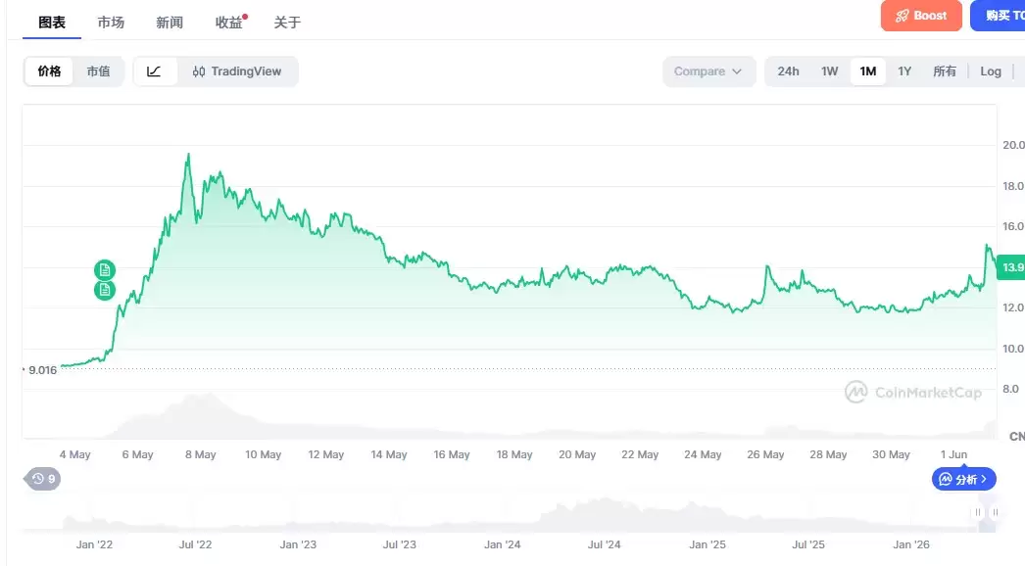Click the 9.016 starting price label
This screenshot has height=566, width=1025.
coord(40,370)
